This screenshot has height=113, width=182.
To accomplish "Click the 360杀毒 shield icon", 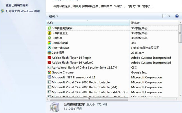I will click(x=49, y=38).
